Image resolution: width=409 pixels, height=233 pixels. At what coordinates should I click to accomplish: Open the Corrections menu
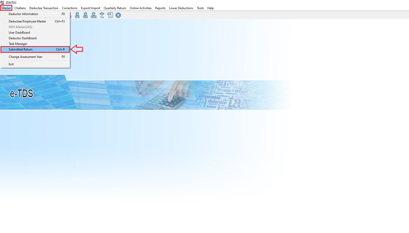[x=70, y=8]
